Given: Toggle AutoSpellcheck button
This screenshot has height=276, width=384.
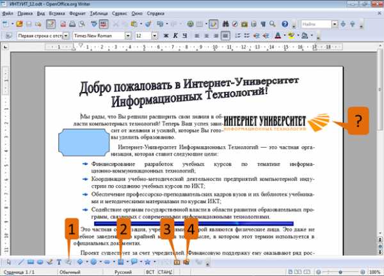Looking at the screenshot, I should [104, 24].
